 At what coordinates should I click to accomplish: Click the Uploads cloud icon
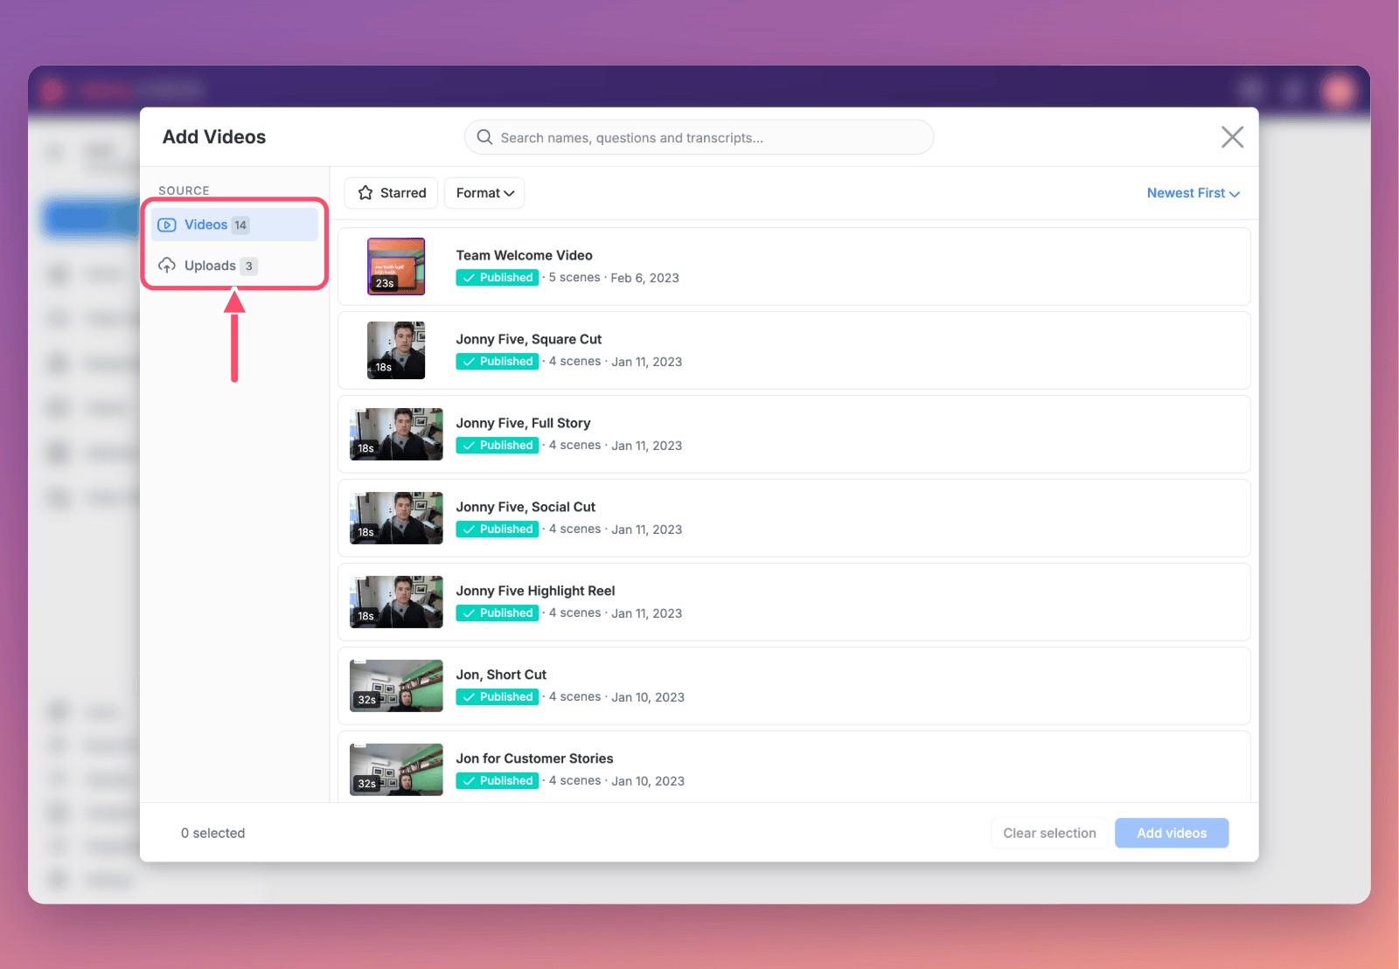(167, 265)
